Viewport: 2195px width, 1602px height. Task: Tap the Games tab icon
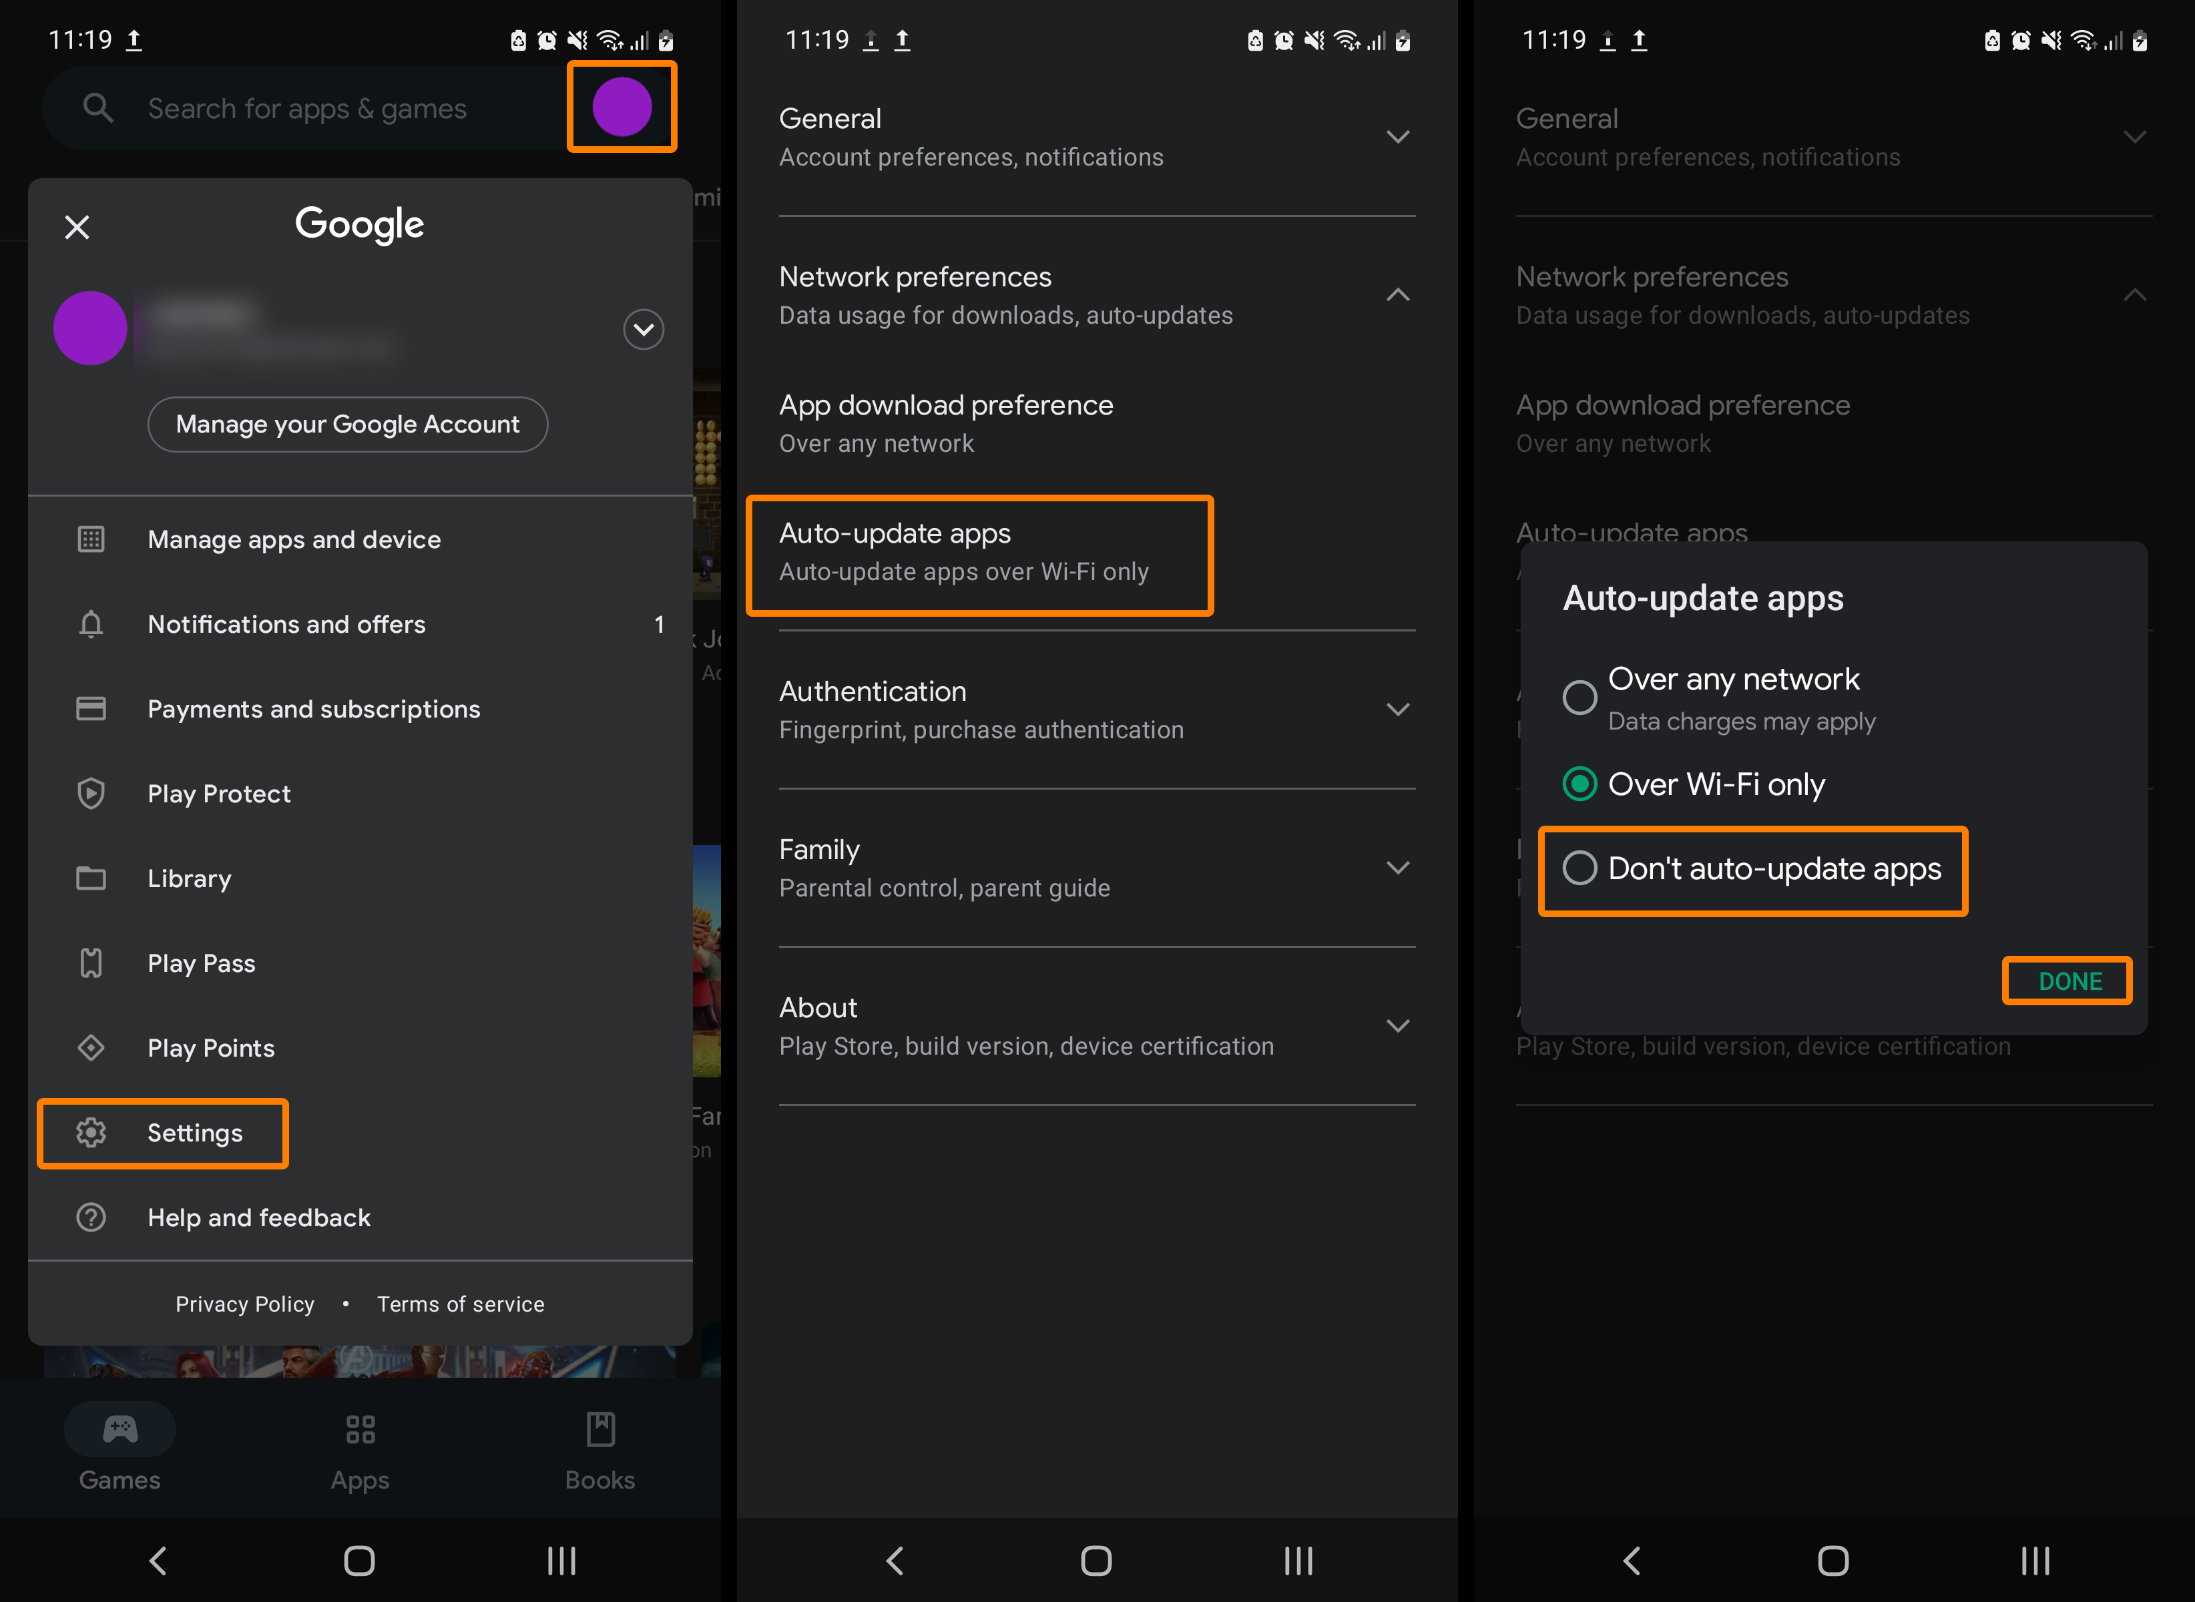click(x=119, y=1430)
